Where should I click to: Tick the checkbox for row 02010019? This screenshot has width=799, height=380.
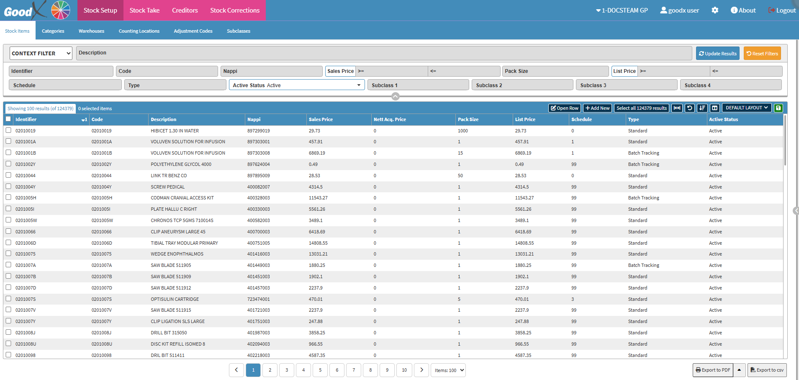(x=8, y=130)
